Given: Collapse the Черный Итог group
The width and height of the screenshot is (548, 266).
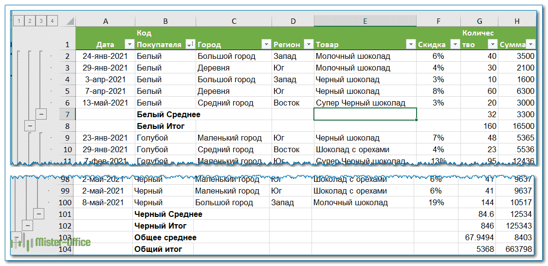Looking at the screenshot, I should [28, 226].
